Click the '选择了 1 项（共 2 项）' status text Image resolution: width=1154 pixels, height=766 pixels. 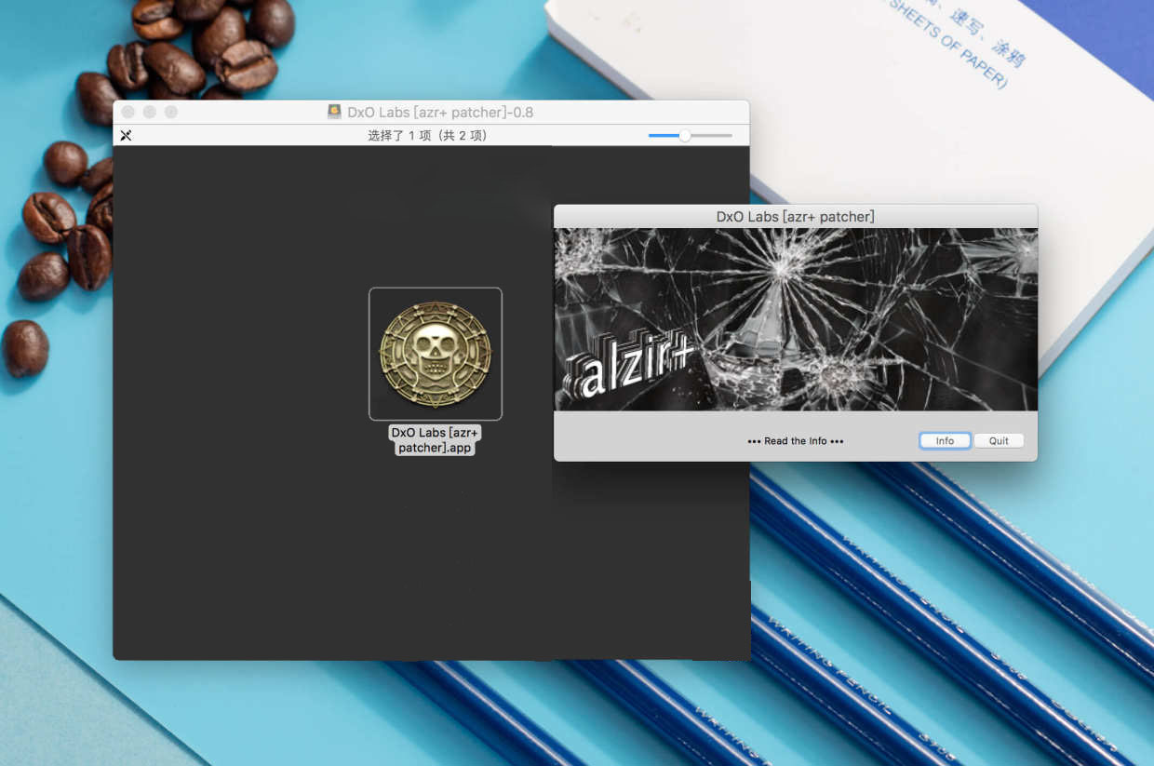click(x=427, y=136)
